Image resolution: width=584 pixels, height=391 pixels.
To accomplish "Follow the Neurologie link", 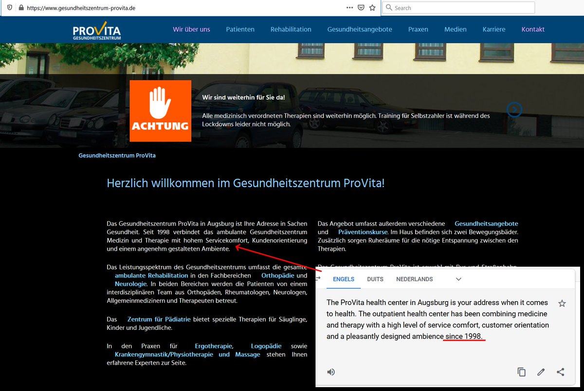I will (x=130, y=284).
